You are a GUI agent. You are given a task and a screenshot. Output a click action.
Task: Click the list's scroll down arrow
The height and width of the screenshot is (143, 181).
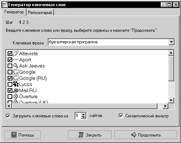click(x=171, y=100)
